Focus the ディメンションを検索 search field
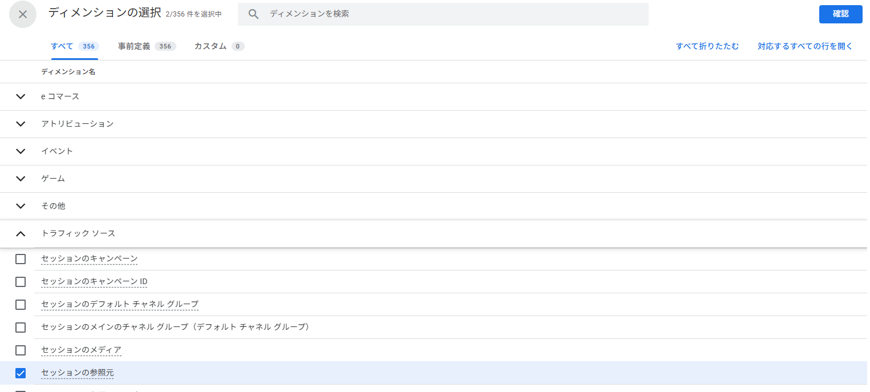Image resolution: width=870 pixels, height=392 pixels. 443,14
